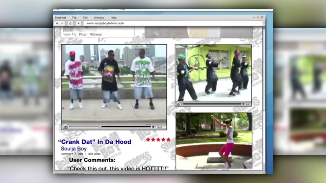Viewport: 326px width, 183px height.
Task: Select the girl in pink shorts video thumbnail
Action: coord(214,141)
